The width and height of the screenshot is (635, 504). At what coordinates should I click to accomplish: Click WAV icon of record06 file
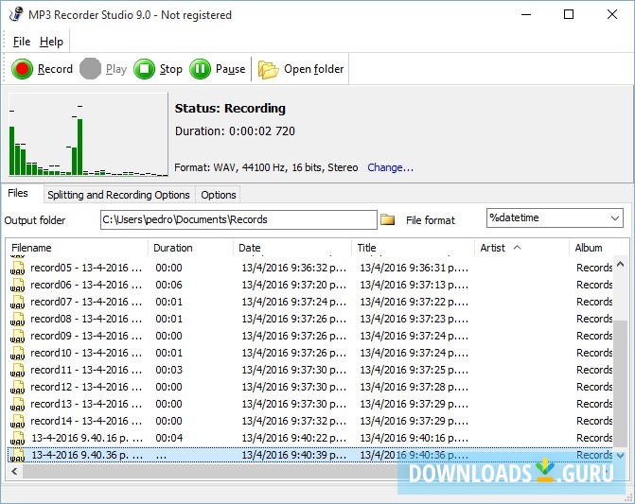pyautogui.click(x=17, y=285)
